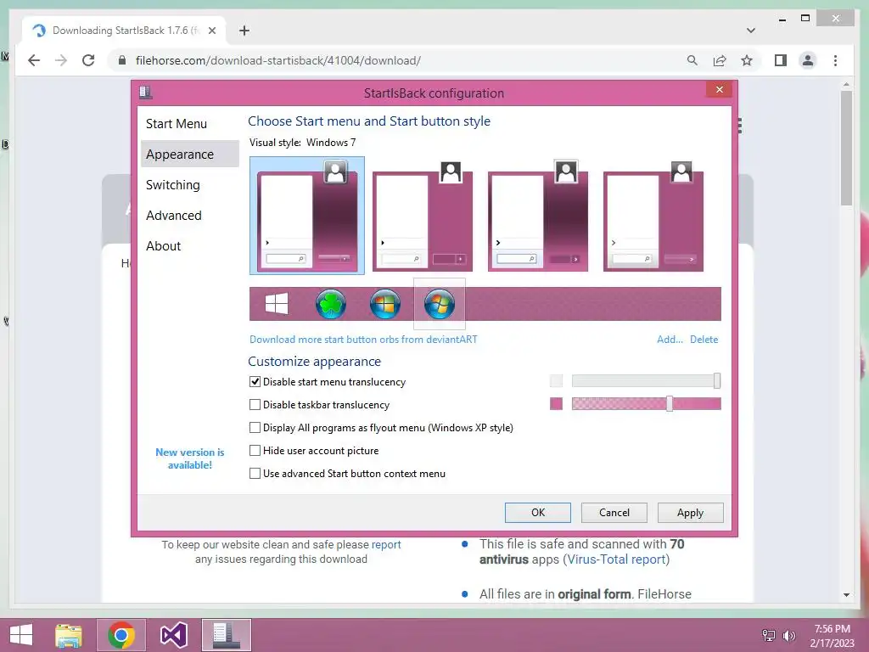The width and height of the screenshot is (869, 652).
Task: Click the OK button
Action: tap(537, 512)
